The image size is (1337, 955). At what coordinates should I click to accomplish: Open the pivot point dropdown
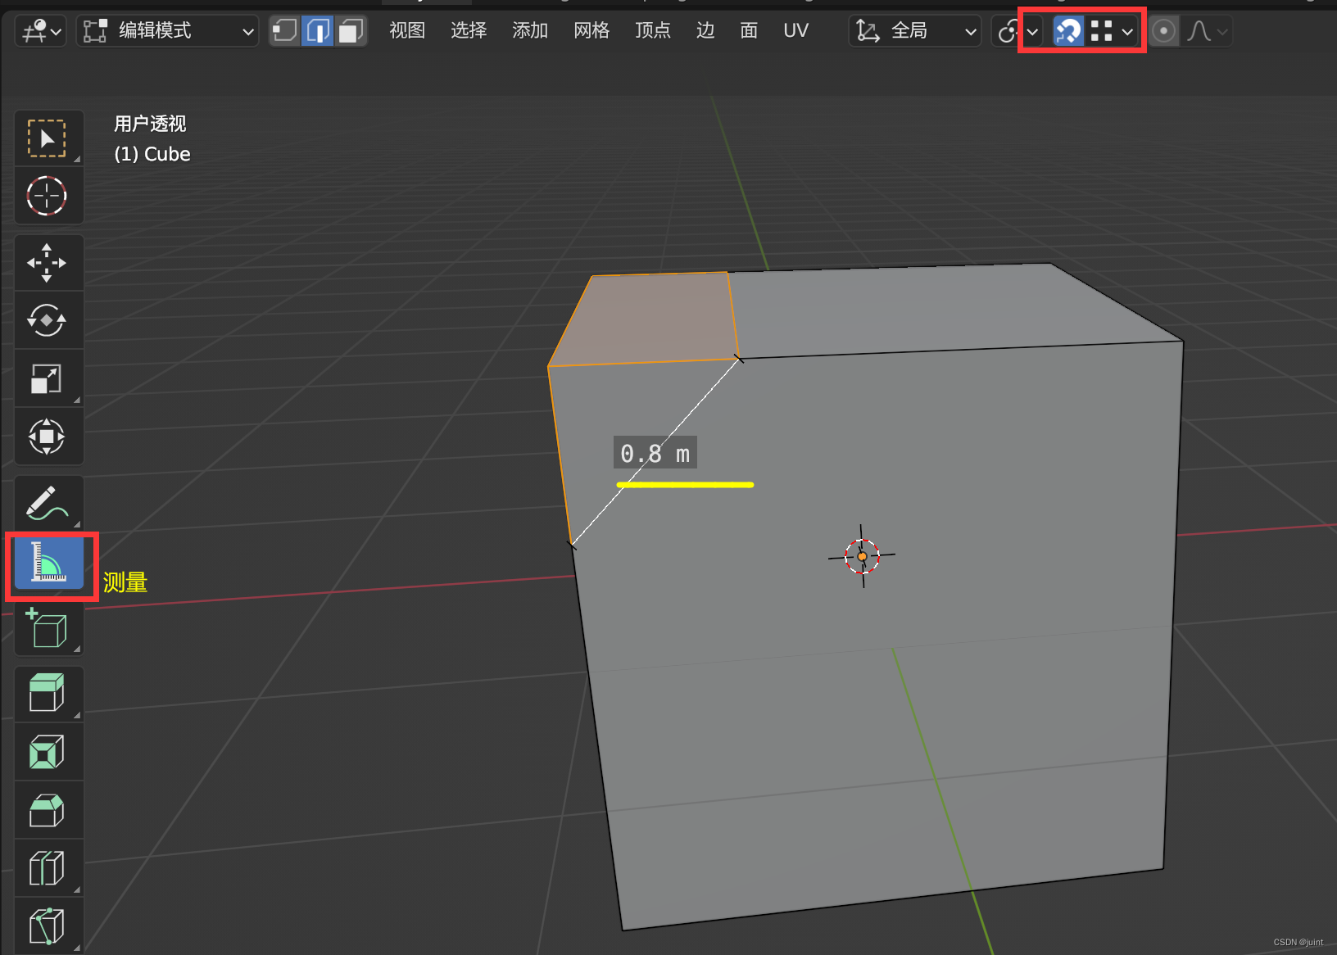[x=1018, y=31]
